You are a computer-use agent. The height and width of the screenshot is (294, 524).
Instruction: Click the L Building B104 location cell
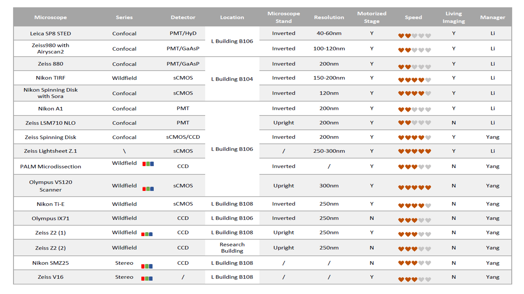232,79
